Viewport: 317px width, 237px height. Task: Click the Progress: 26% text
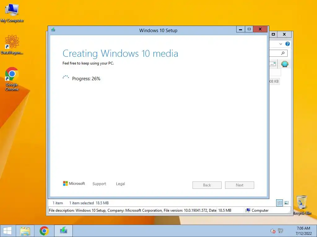point(86,79)
